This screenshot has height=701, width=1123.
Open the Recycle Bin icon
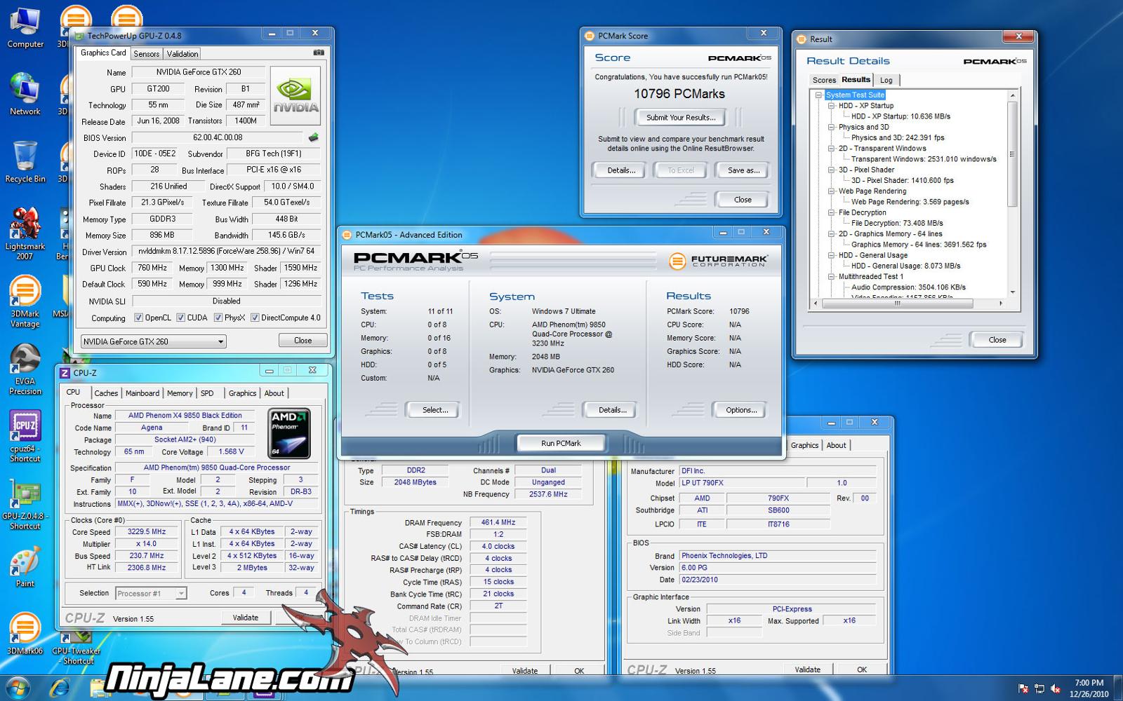(25, 162)
